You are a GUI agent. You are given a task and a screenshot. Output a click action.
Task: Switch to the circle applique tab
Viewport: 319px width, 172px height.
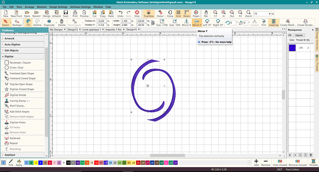91,30
